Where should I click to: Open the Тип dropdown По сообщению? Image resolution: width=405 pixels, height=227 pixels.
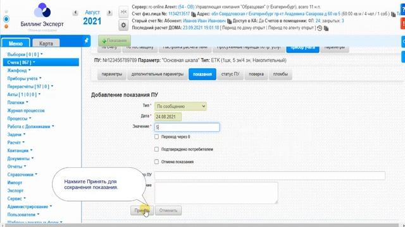[x=180, y=107]
